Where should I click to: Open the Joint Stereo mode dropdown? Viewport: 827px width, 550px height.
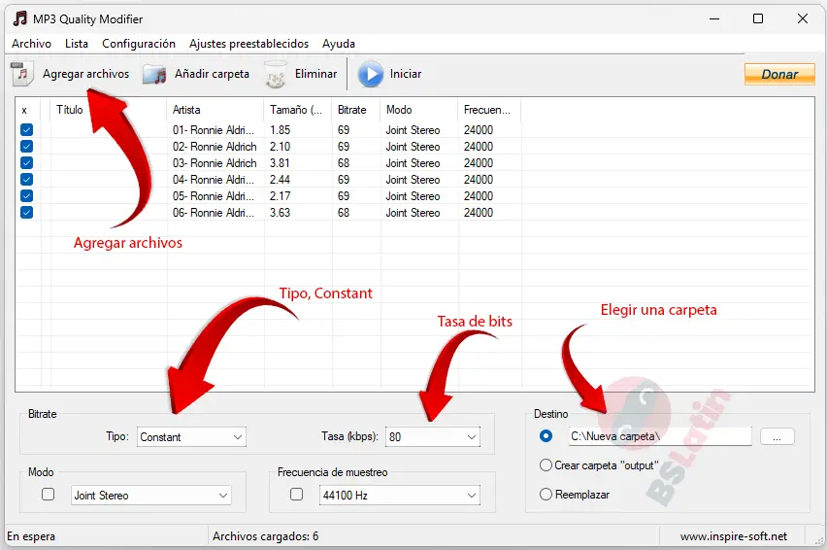(151, 496)
